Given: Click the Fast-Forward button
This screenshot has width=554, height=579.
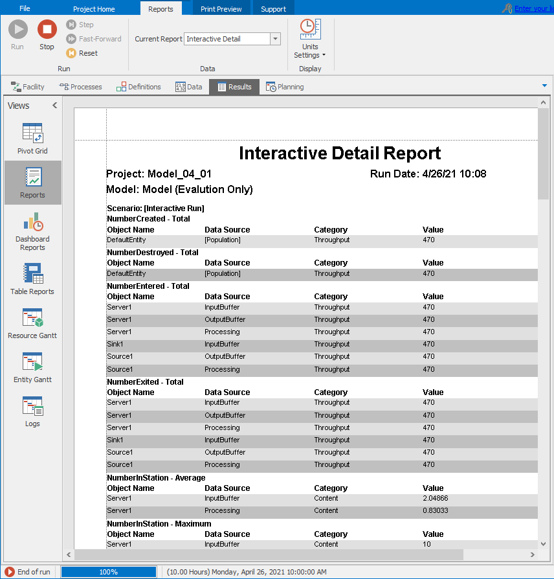Looking at the screenshot, I should [x=94, y=39].
